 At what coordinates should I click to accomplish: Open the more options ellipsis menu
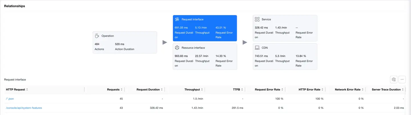402,80
